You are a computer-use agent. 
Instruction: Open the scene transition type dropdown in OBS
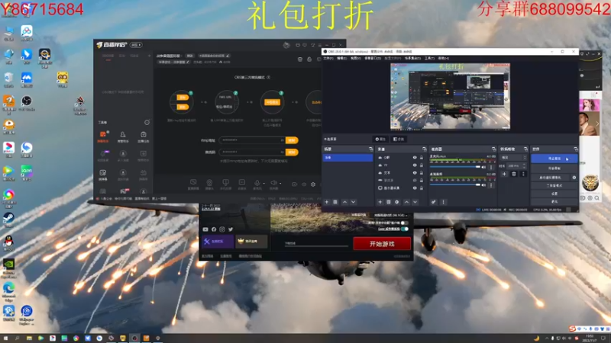click(513, 158)
